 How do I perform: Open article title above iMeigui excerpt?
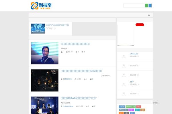[75, 44]
